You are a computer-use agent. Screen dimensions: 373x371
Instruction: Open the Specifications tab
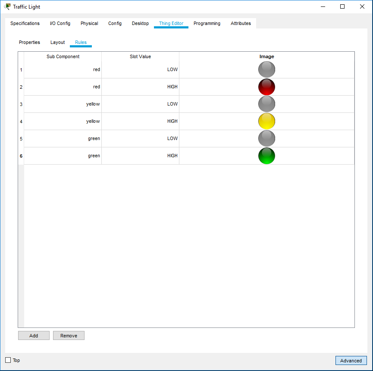pos(25,23)
